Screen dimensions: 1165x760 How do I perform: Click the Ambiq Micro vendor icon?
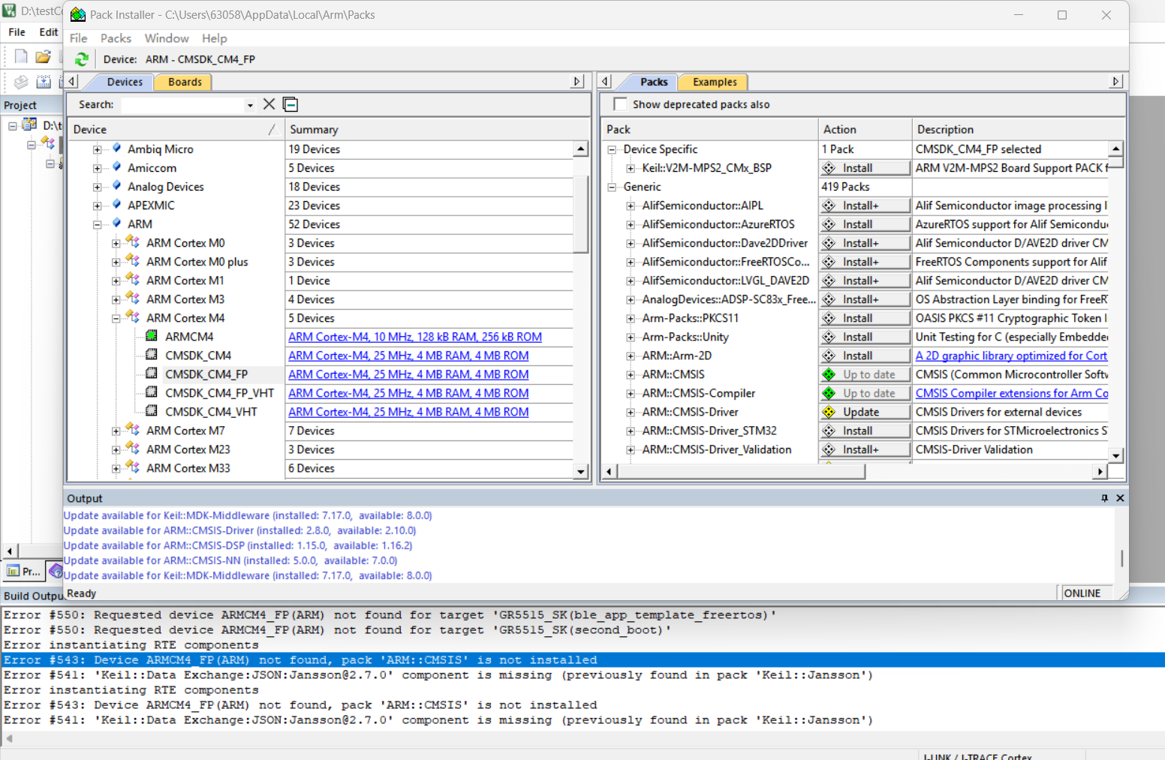coord(116,149)
